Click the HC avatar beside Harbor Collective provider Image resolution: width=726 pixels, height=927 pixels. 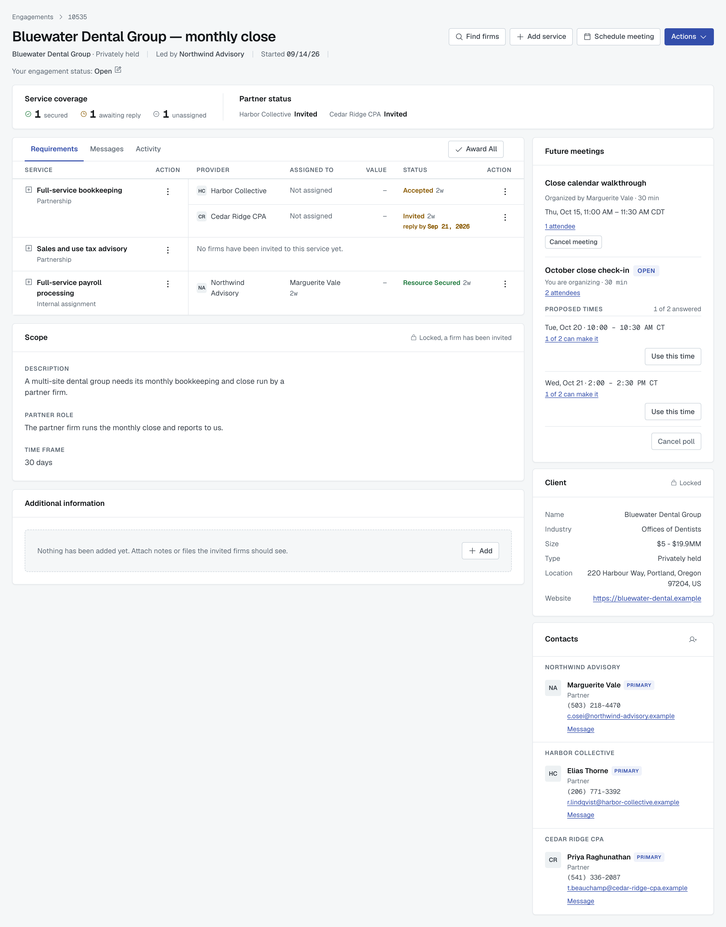202,191
